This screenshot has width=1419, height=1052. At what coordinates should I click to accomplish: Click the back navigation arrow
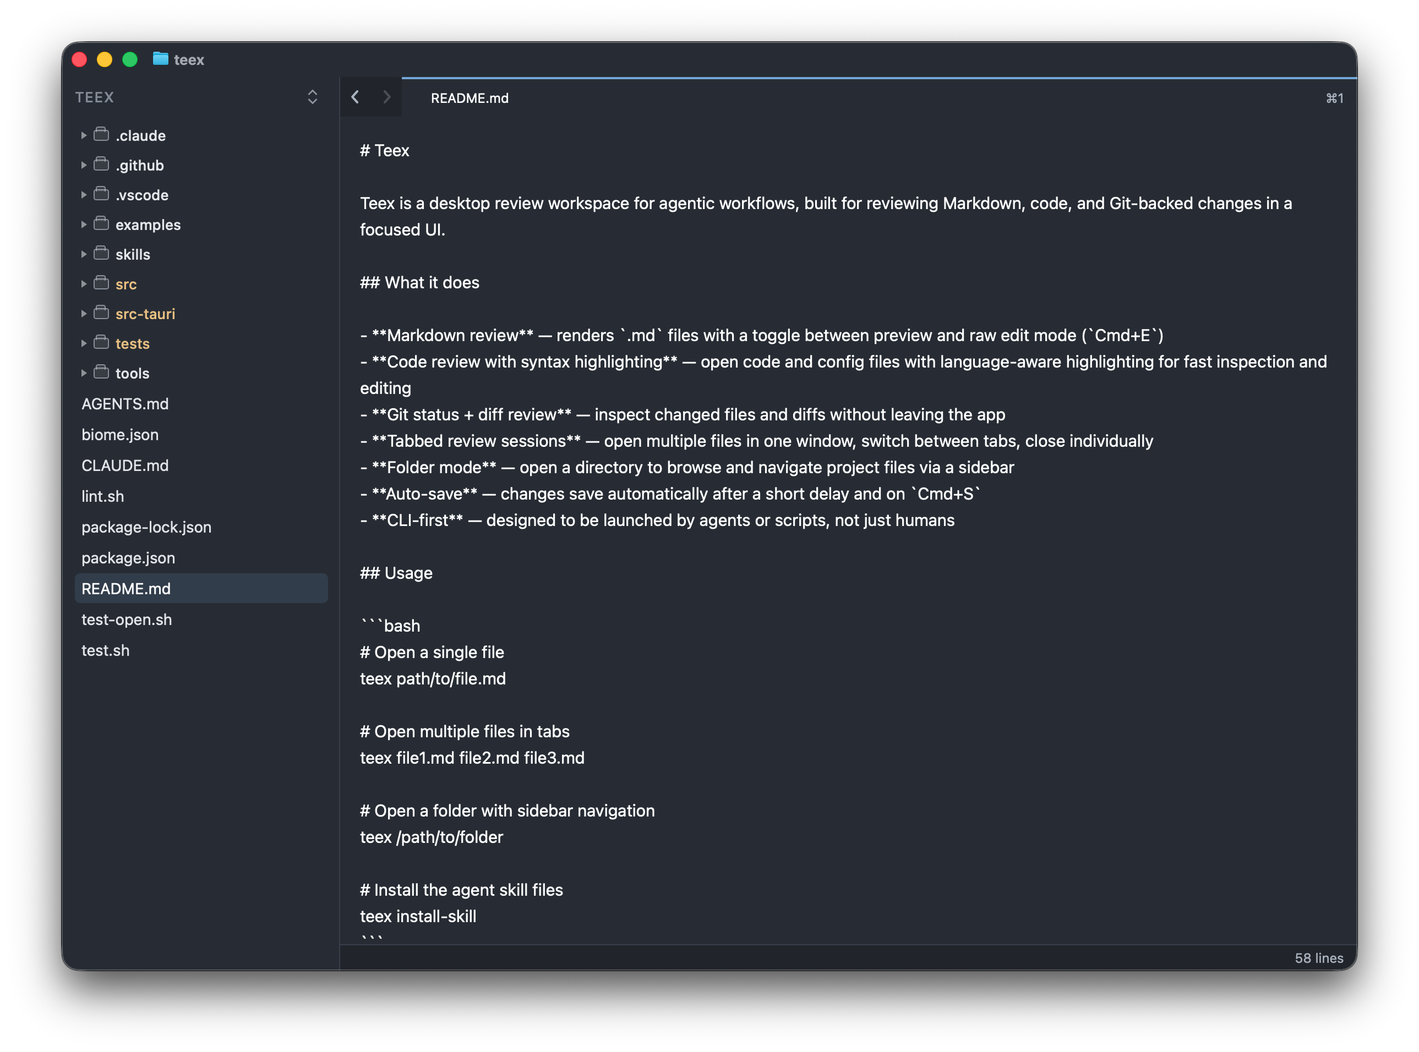pos(356,97)
